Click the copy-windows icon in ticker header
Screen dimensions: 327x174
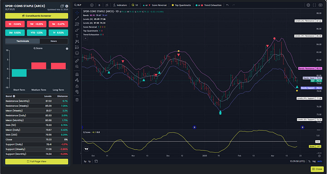point(62,6)
